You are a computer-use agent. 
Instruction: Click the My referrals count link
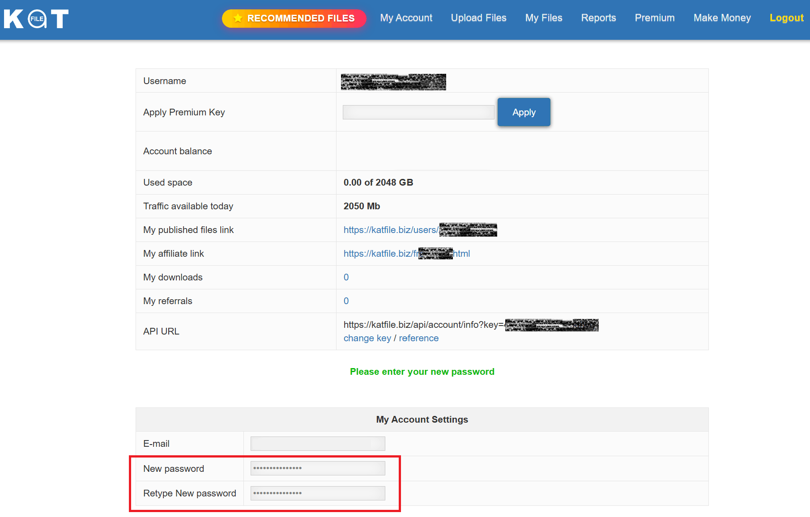click(346, 301)
